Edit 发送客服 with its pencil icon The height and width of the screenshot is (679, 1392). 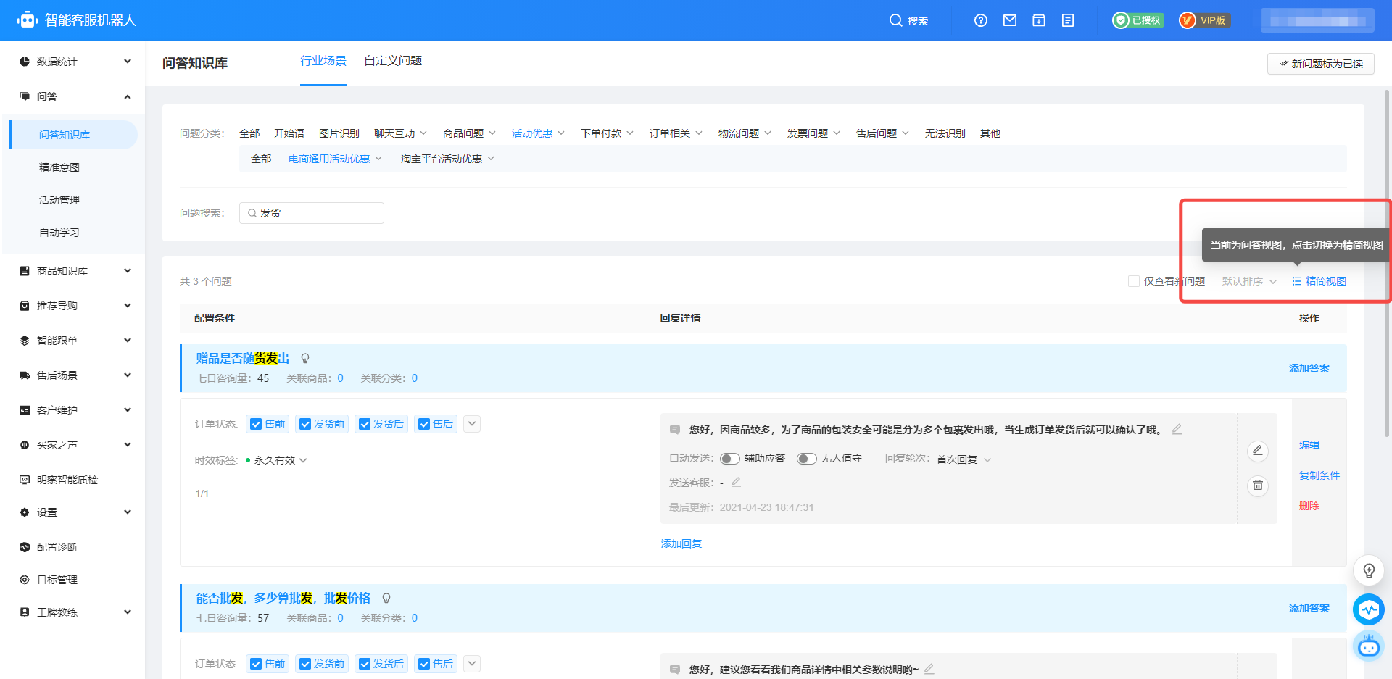pos(736,482)
